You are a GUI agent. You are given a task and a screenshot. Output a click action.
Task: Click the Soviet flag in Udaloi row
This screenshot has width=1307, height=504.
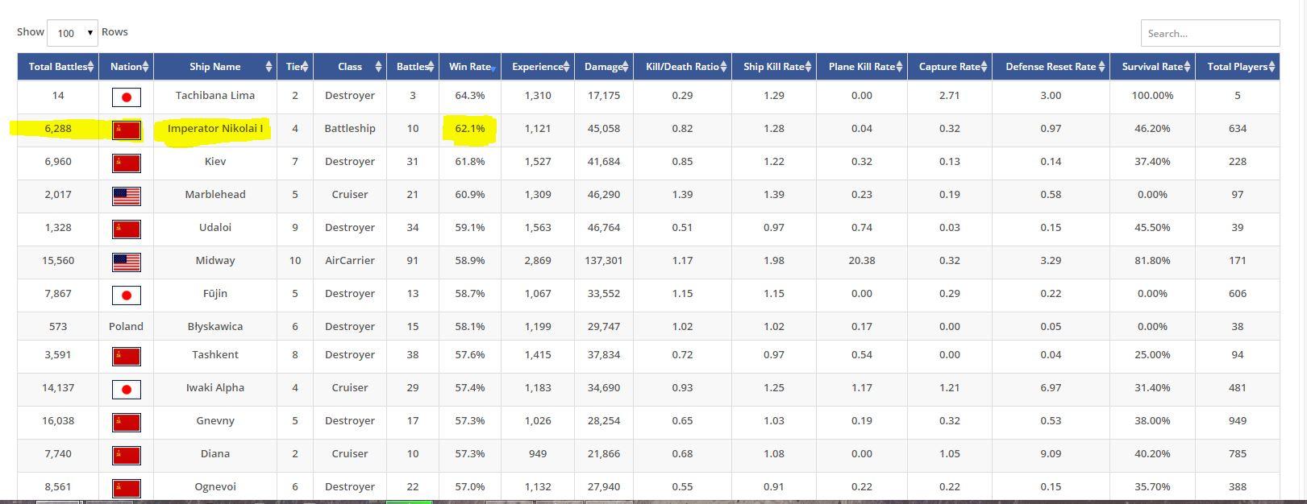[126, 229]
